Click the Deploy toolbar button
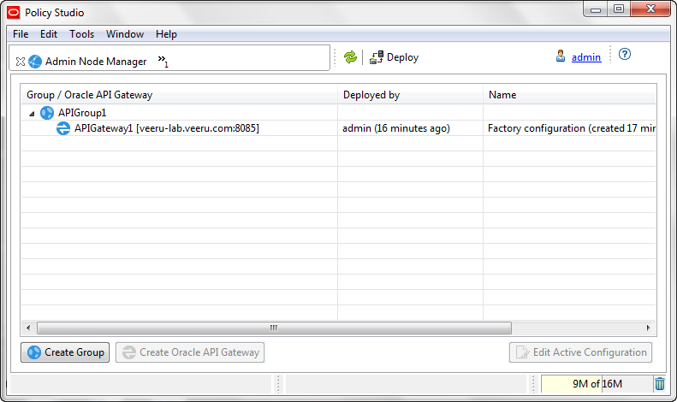Viewport: 677px width, 402px height. 394,57
